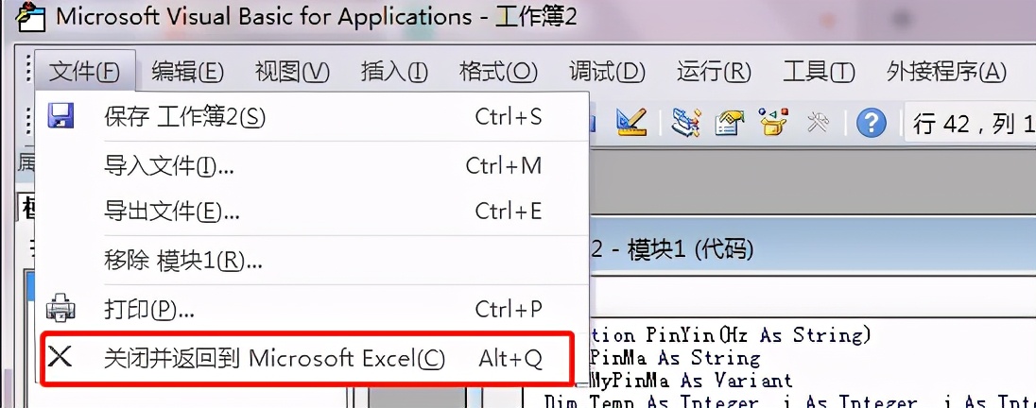Click the Design Mode ruler-and-triangle icon
The width and height of the screenshot is (1036, 408).
(630, 122)
